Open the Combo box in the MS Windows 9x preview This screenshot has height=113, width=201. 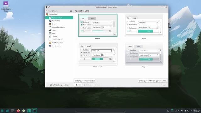coord(102,51)
